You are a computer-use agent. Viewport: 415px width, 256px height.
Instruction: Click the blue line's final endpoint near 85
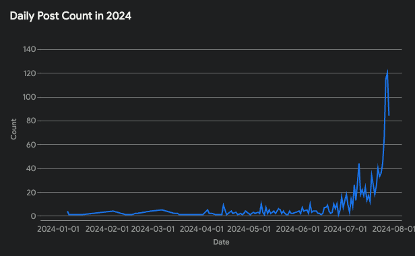[389, 115]
